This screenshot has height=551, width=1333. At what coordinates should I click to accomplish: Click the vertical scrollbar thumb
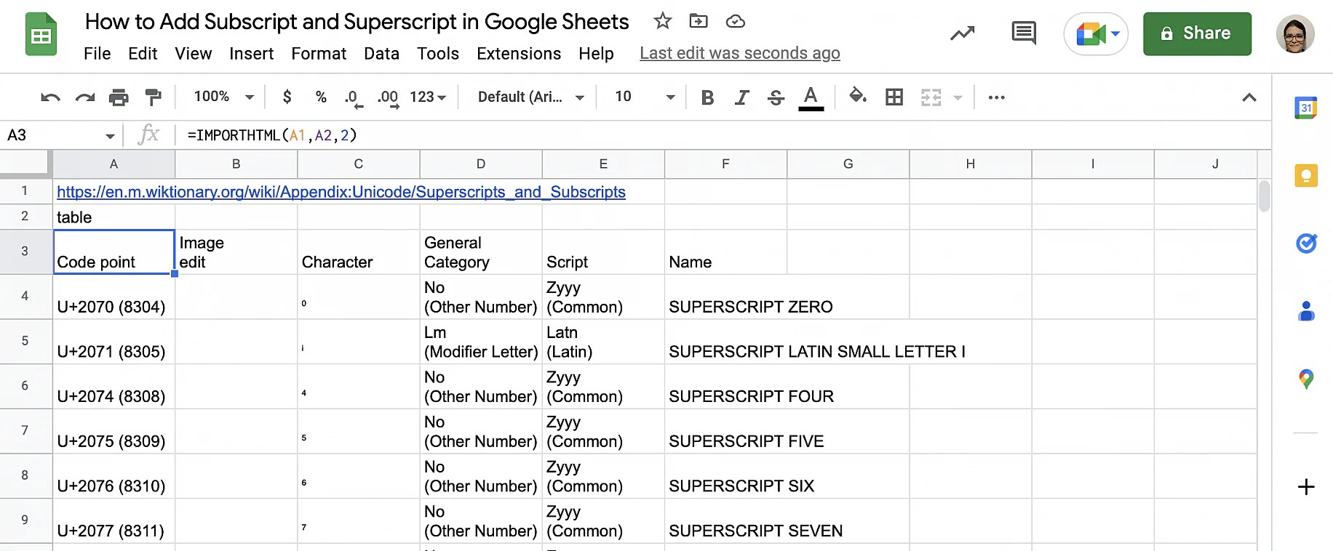tap(1265, 196)
